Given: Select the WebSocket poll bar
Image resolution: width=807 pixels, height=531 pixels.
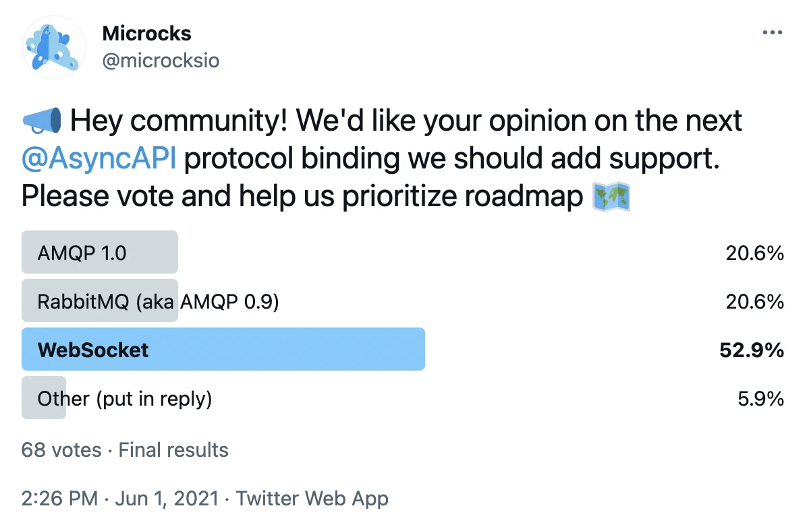Looking at the screenshot, I should pos(223,349).
